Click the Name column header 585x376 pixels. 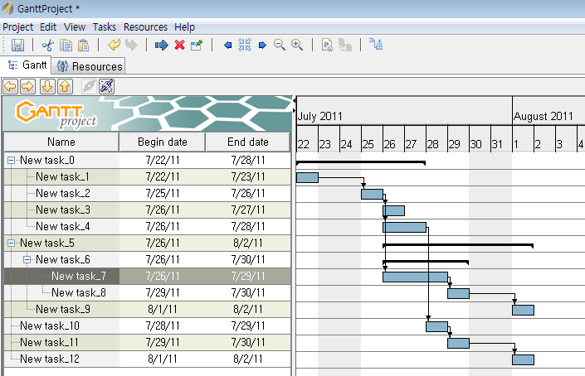61,142
